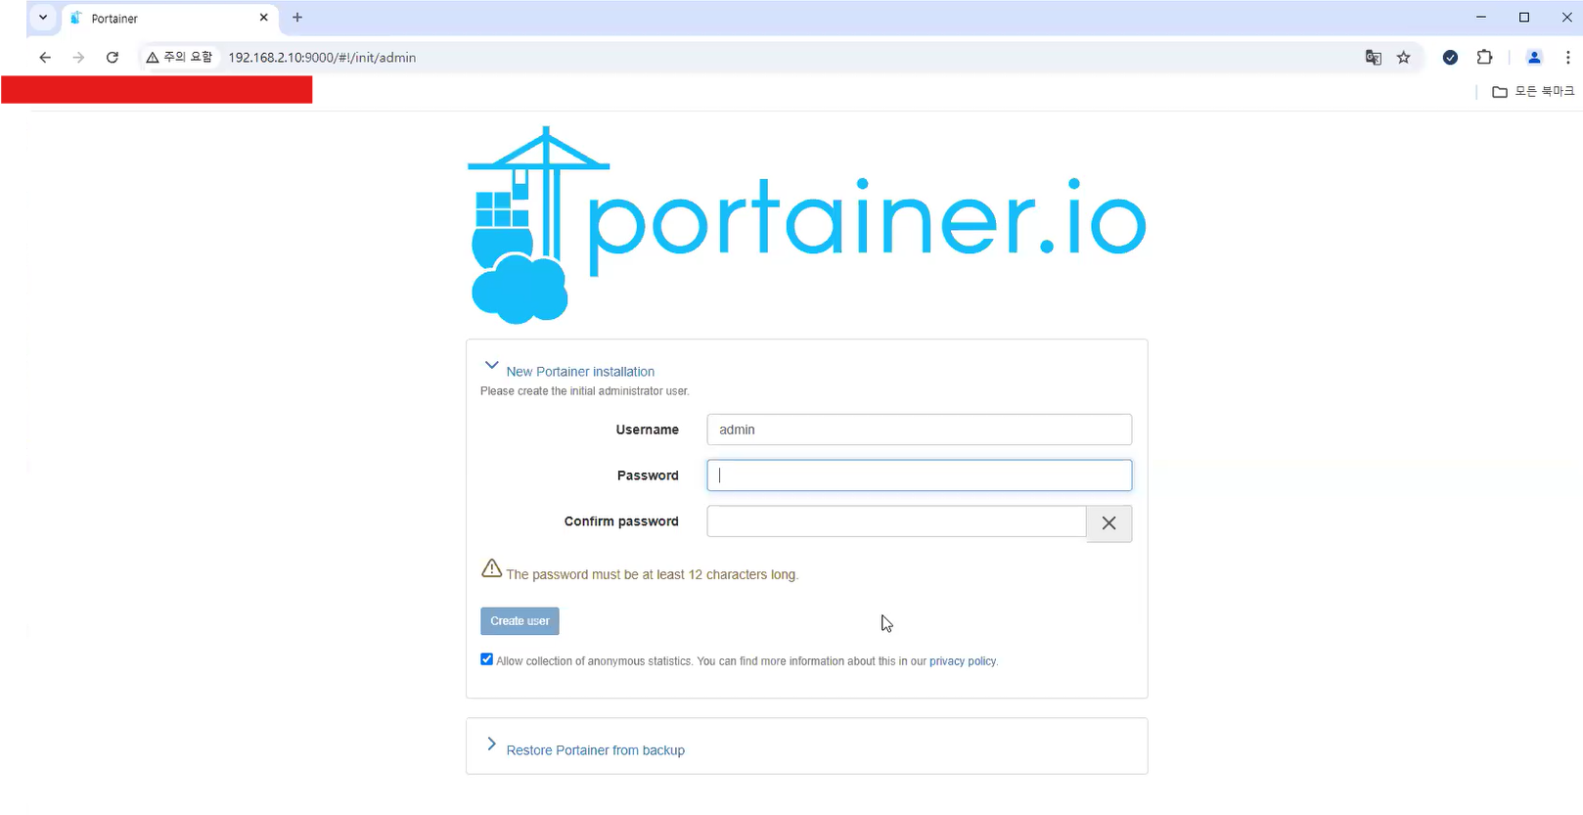The width and height of the screenshot is (1583, 815).
Task: Open the Google Translate icon in the address bar
Action: coord(1374,58)
